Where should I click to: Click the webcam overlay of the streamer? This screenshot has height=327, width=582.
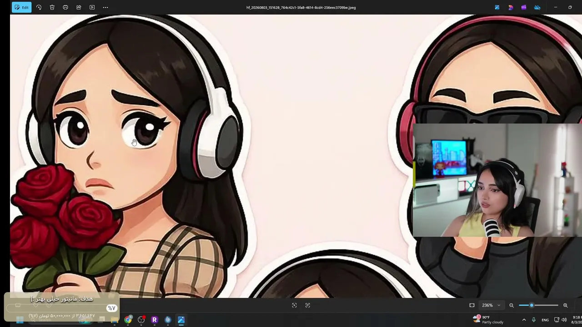tap(497, 180)
